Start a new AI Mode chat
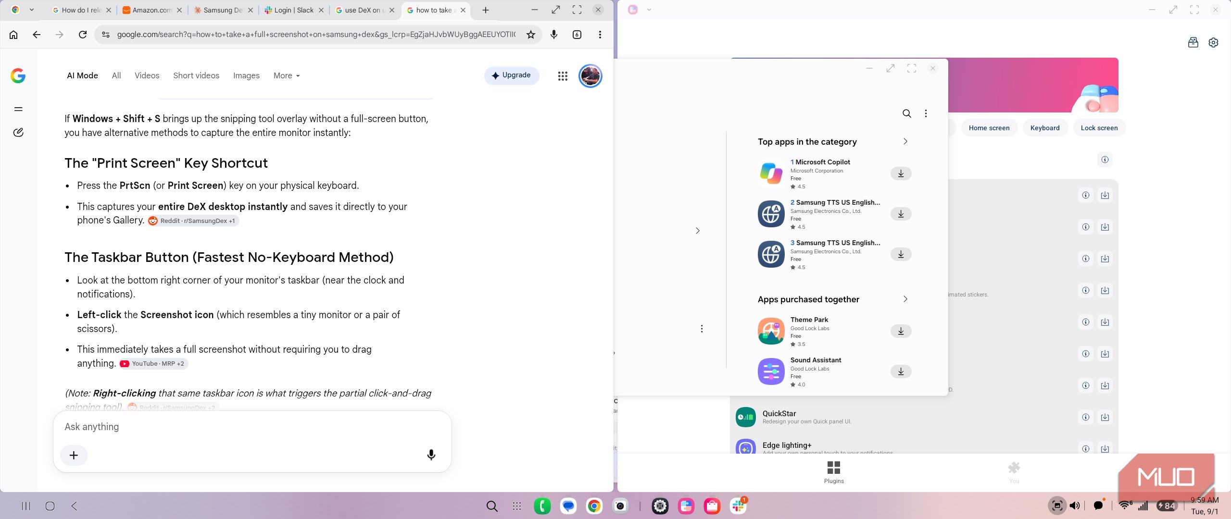 click(18, 132)
